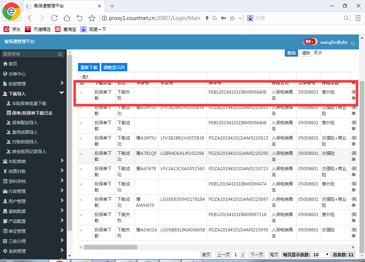Viewport: 365px width, 262px height.
Task: Check the row for plate 豫A781QF
Action: [81, 154]
